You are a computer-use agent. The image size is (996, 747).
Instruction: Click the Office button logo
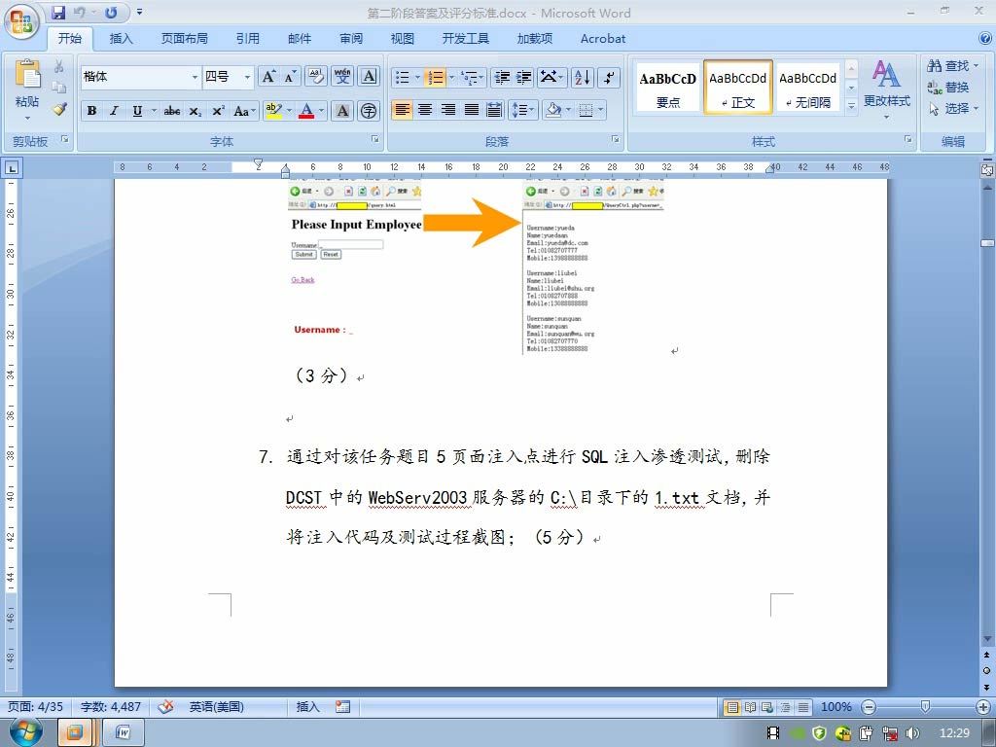click(x=22, y=21)
